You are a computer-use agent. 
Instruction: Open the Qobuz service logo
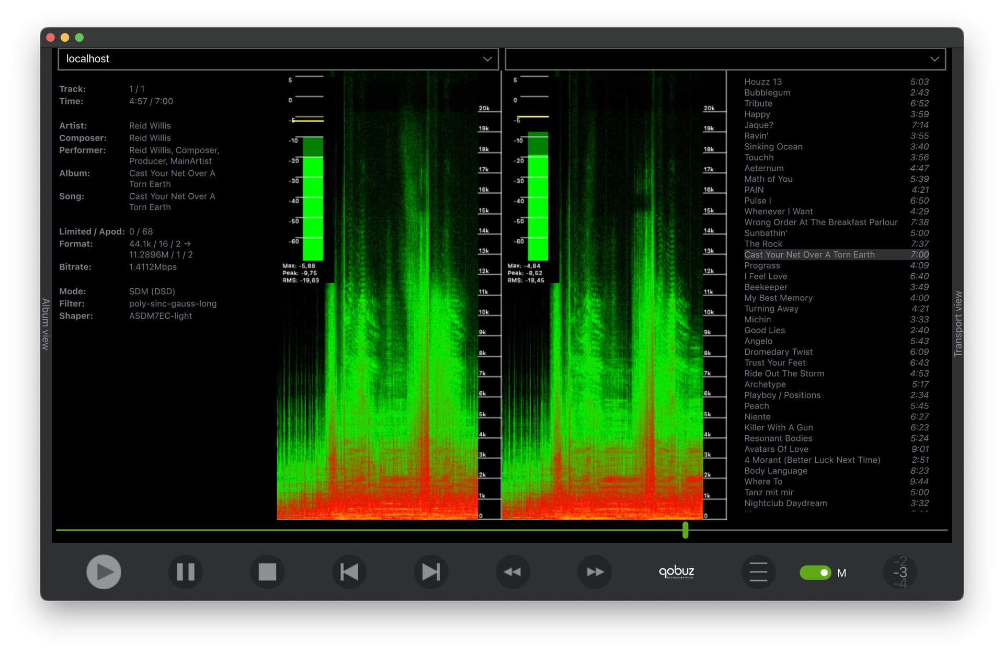click(x=676, y=572)
